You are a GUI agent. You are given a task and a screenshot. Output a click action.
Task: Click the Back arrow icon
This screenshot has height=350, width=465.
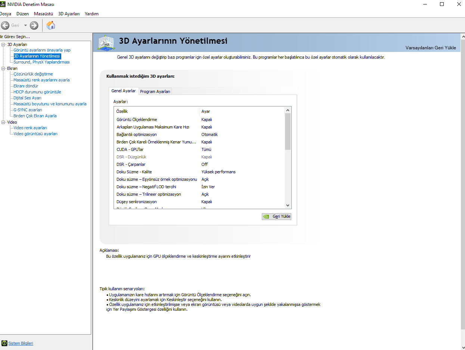[5, 25]
